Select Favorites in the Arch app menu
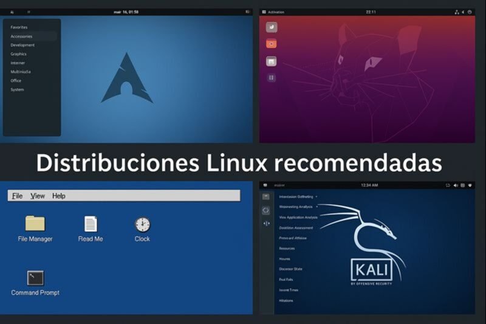 (x=19, y=27)
